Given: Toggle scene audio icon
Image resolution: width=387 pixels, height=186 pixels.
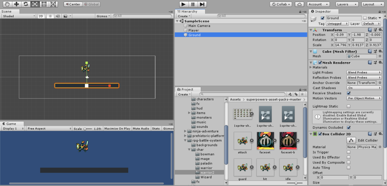Looking at the screenshot, I should click(57, 16).
